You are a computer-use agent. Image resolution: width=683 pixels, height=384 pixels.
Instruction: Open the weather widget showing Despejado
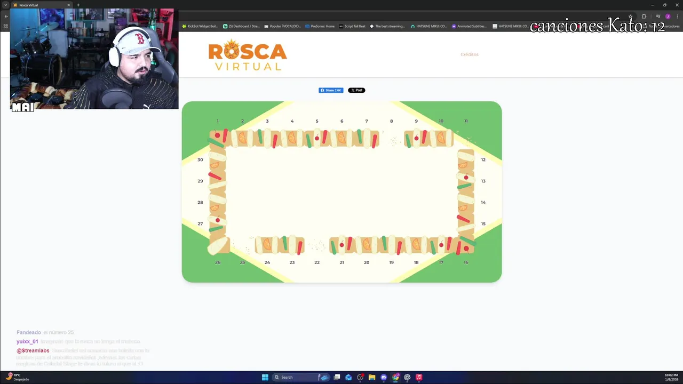coord(18,377)
